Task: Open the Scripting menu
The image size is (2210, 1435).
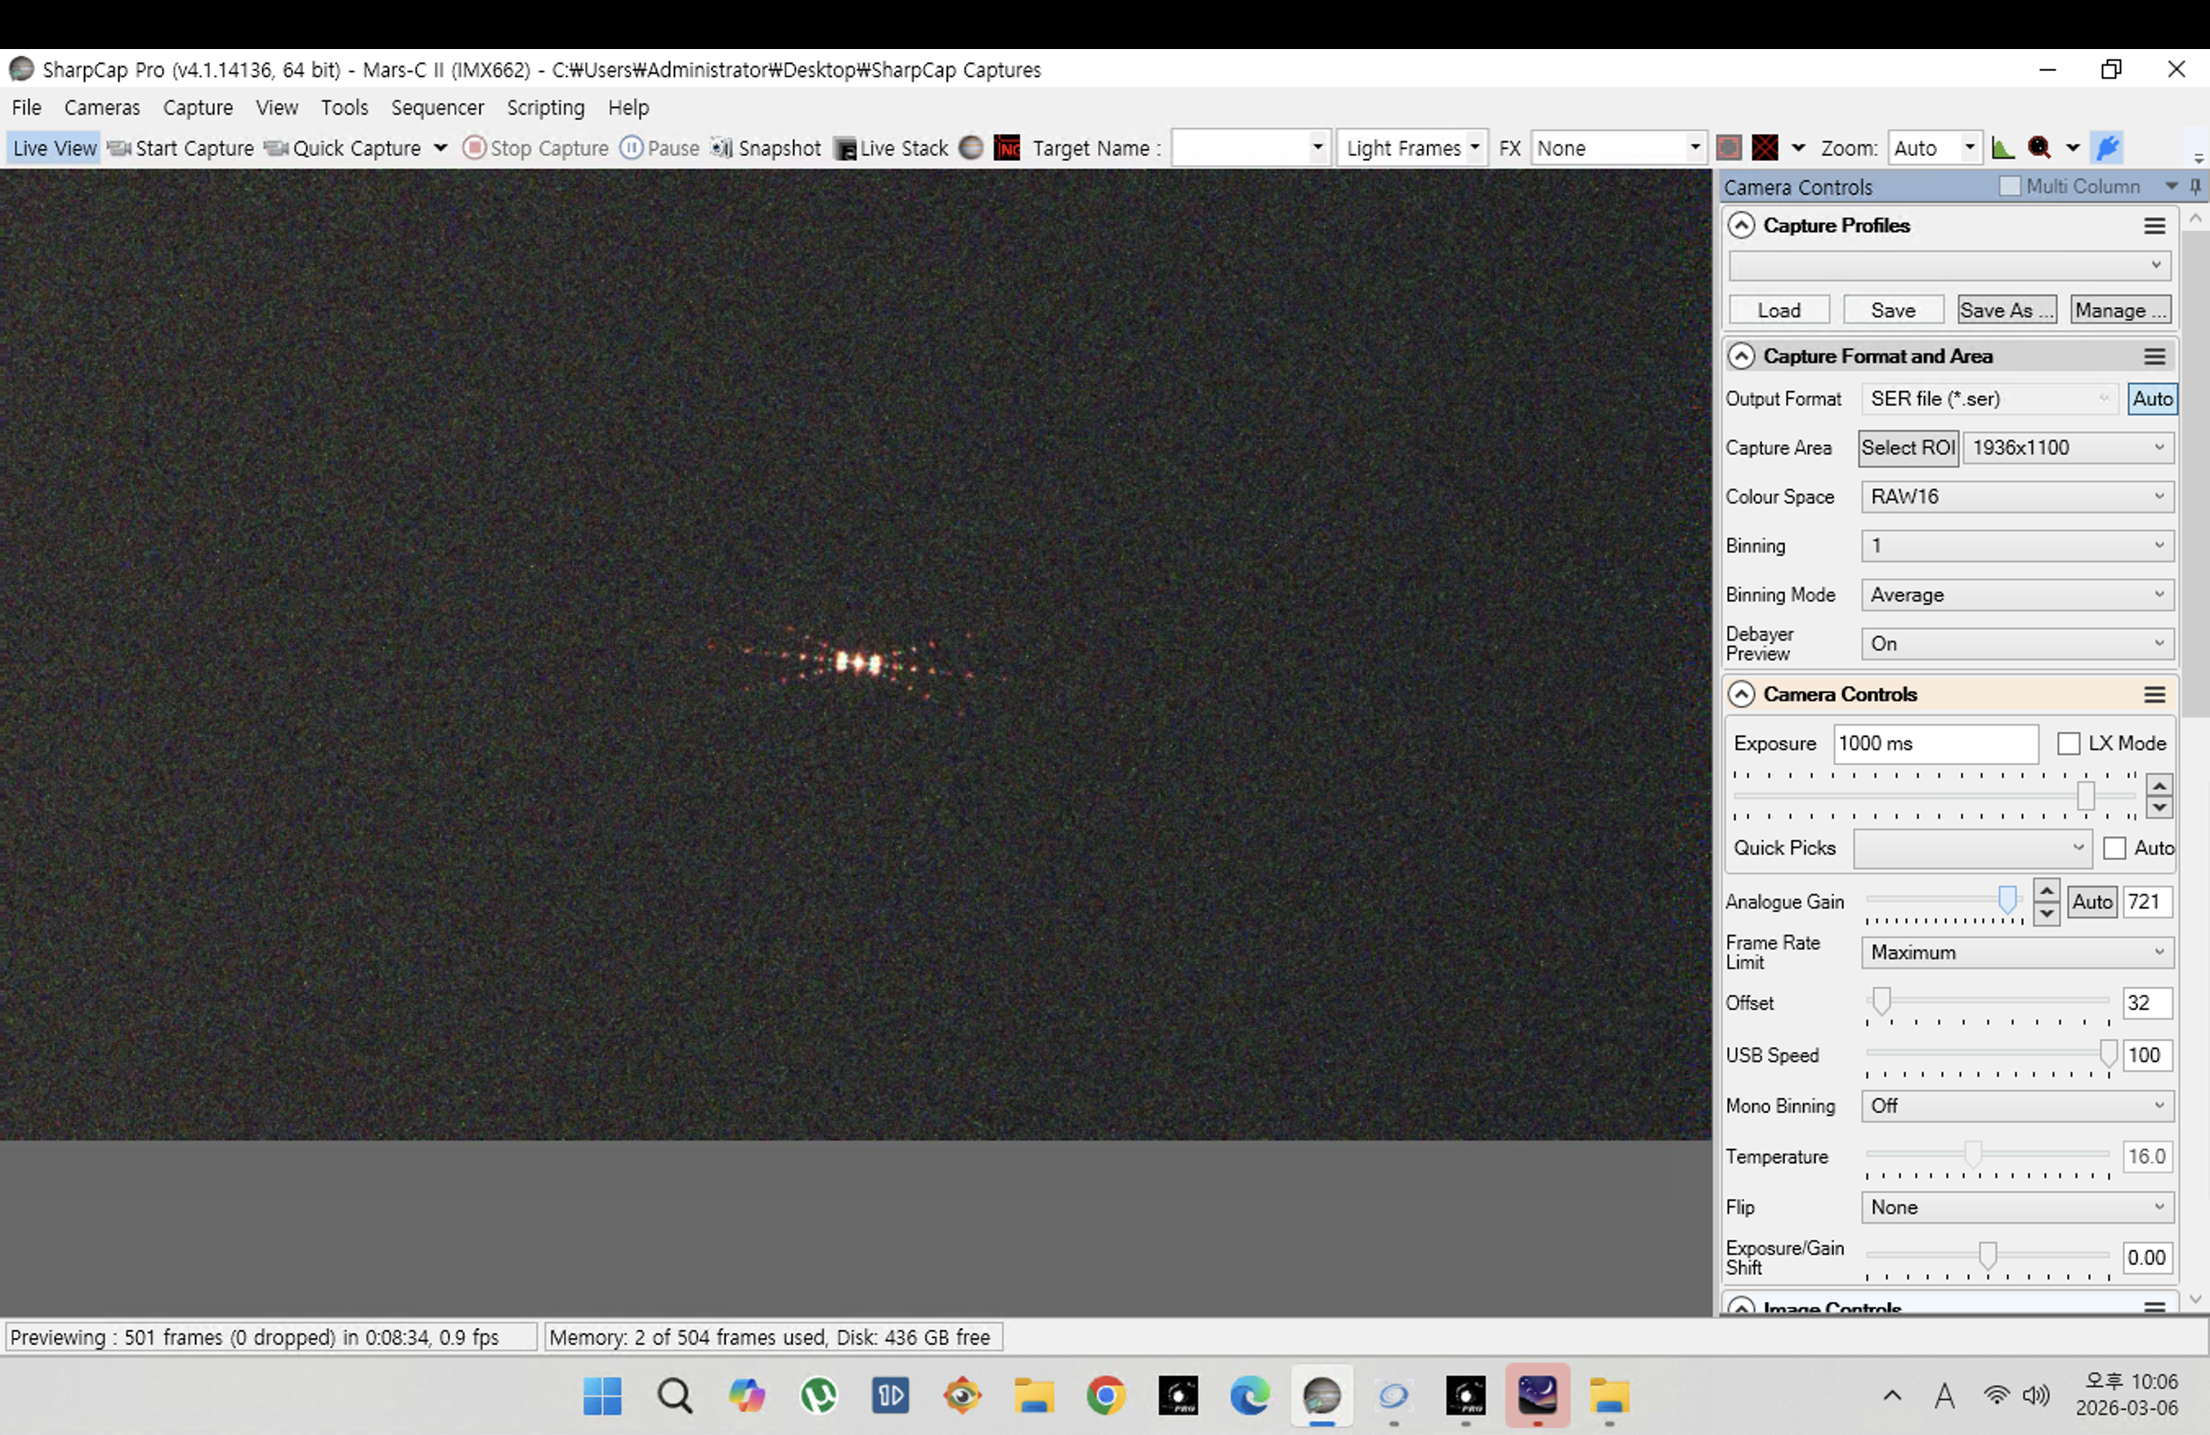Action: click(545, 108)
